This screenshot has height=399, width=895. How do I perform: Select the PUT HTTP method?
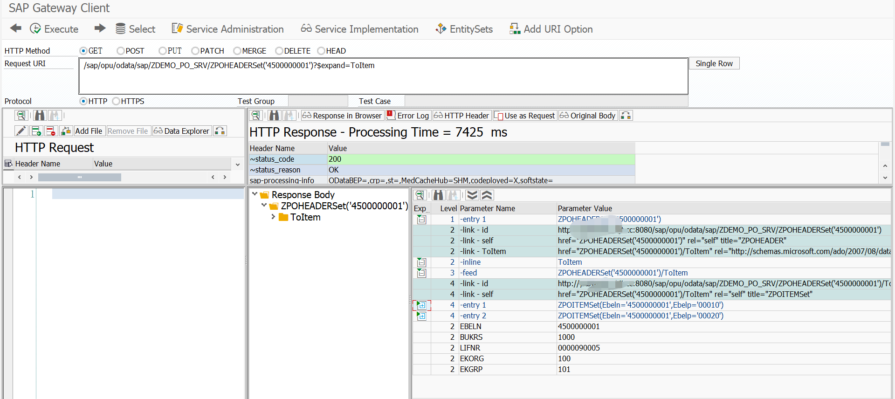[x=163, y=51]
